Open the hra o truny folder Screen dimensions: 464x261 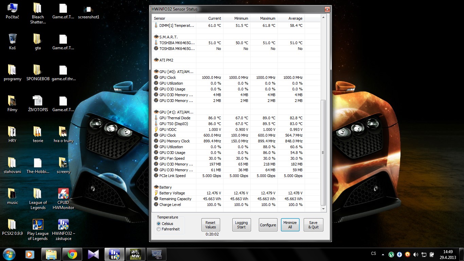click(x=63, y=135)
